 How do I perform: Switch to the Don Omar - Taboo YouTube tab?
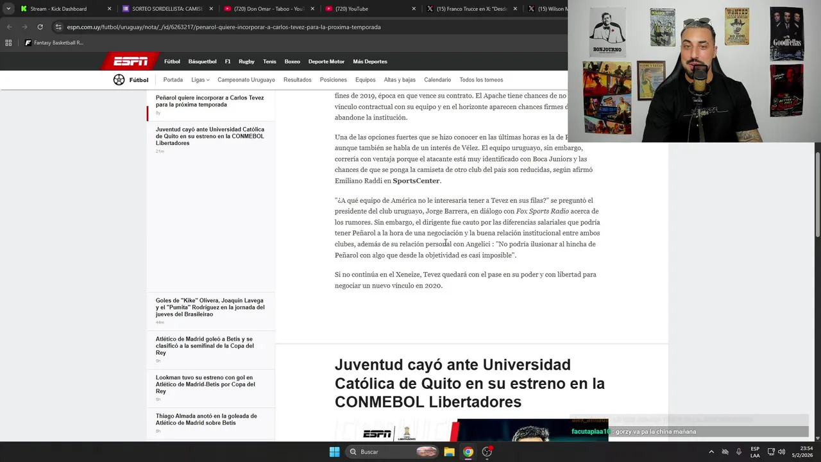[x=269, y=9]
